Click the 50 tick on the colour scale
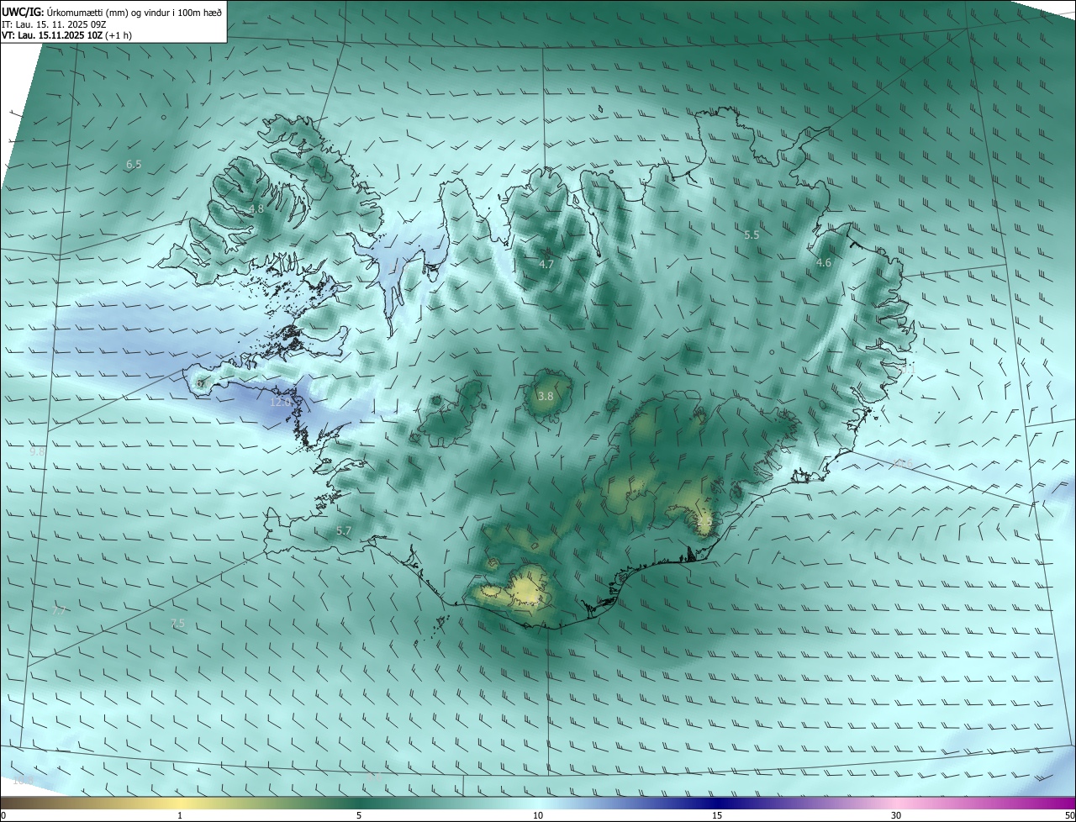The width and height of the screenshot is (1076, 822). 1069,815
